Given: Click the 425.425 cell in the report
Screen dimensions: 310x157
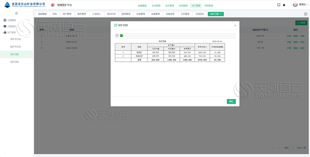Looking at the screenshot, I should 155,52.
